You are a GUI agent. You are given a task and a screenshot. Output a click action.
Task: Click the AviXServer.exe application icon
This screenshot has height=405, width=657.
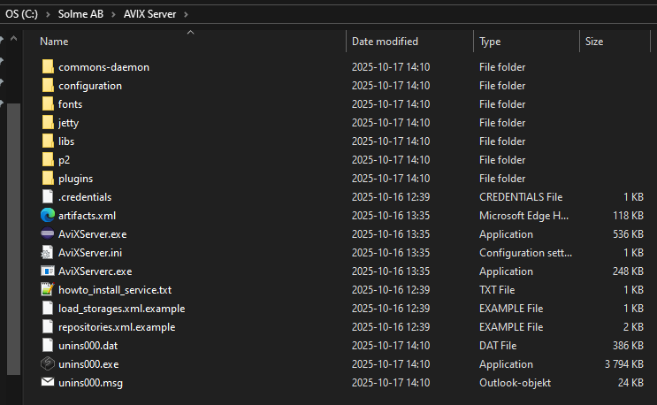48,234
